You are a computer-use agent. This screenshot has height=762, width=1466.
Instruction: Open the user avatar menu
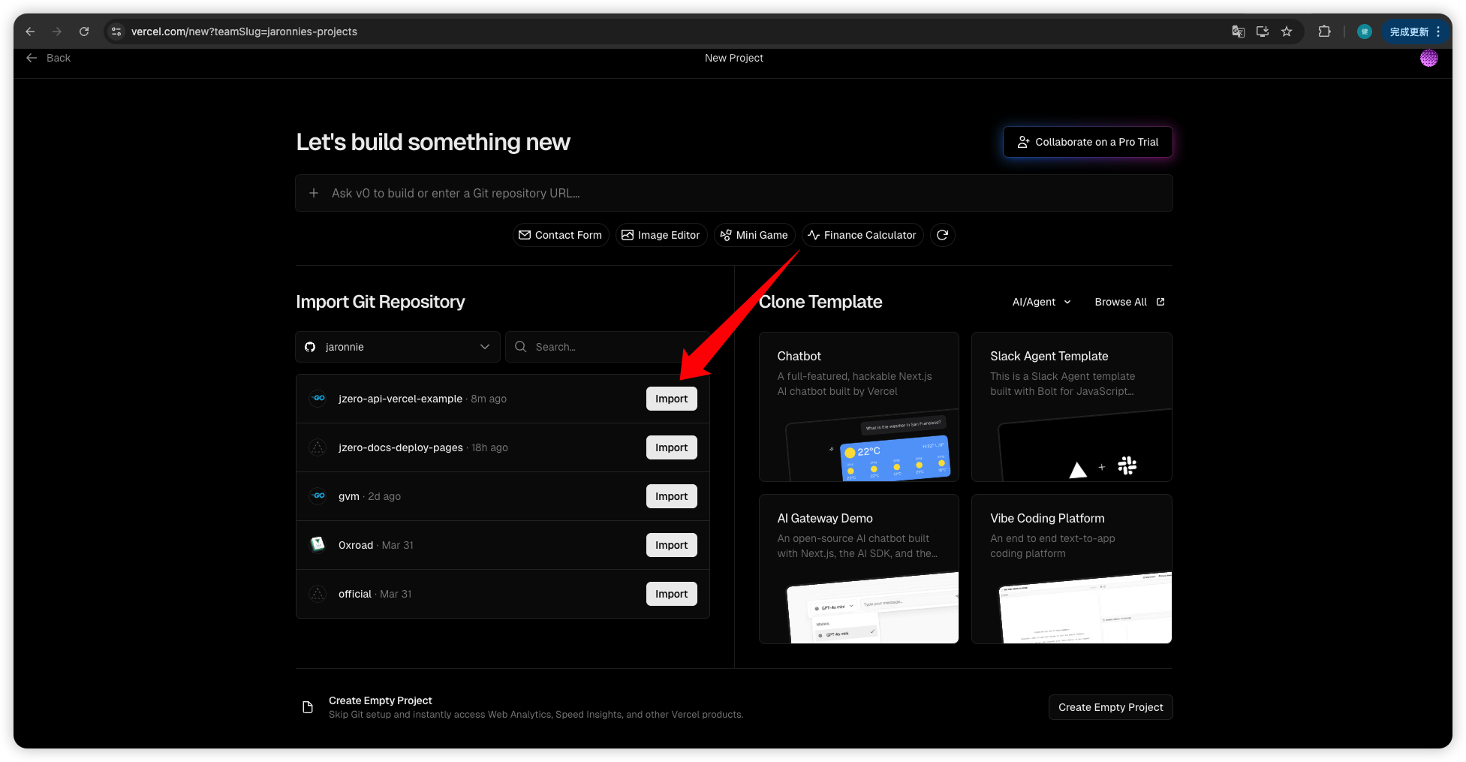(x=1428, y=59)
